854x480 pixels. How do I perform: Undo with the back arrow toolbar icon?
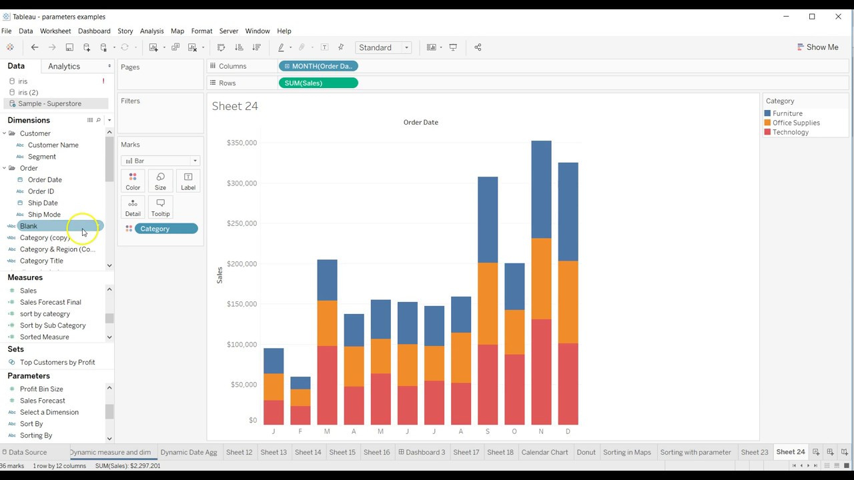coord(35,47)
